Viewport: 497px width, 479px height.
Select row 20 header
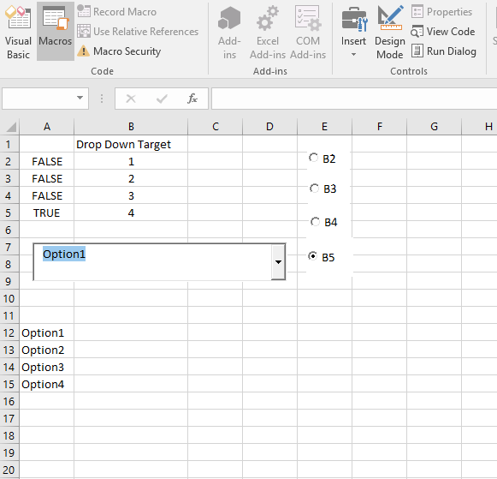9,470
